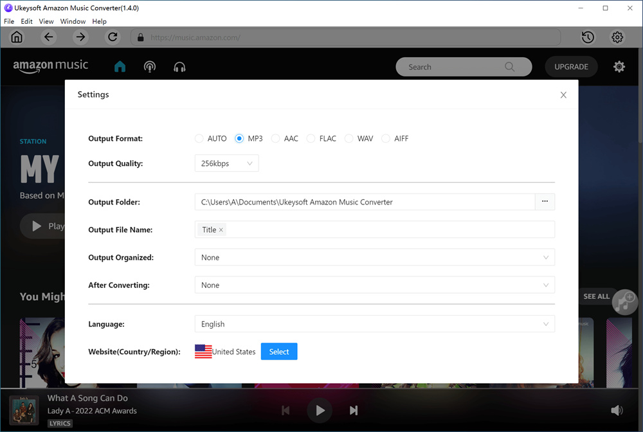Click the volume speaker icon
Image resolution: width=643 pixels, height=432 pixels.
coord(617,410)
